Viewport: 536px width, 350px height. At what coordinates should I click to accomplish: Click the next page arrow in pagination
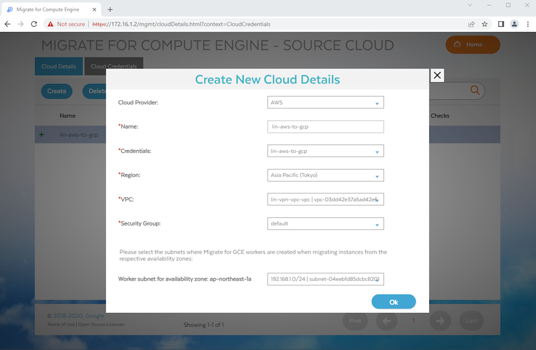pyautogui.click(x=440, y=321)
